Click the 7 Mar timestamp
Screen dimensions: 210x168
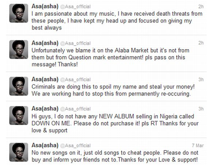tap(198, 145)
